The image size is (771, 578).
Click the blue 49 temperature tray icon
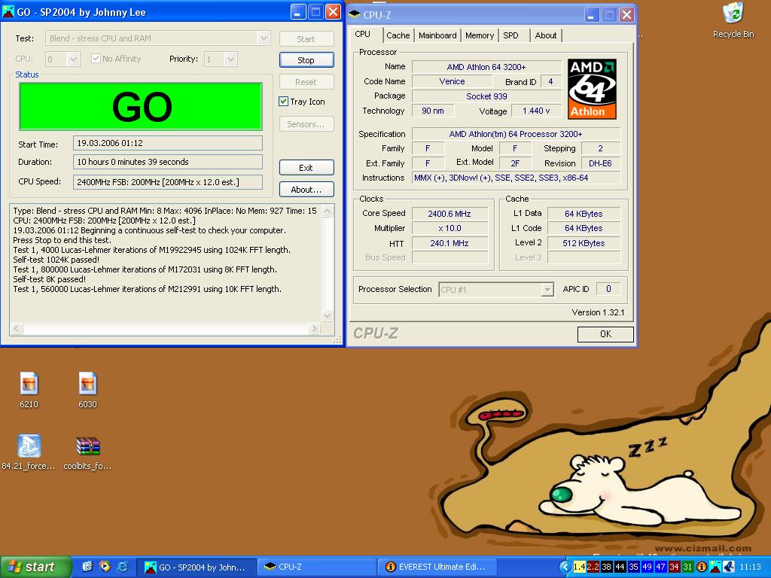[647, 567]
